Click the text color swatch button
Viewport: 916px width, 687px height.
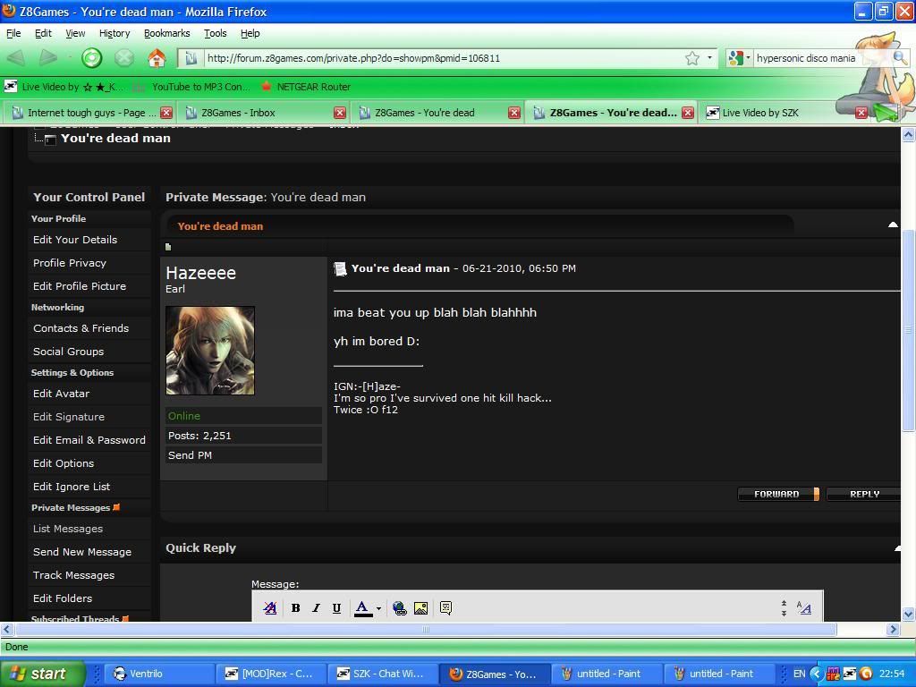click(362, 608)
